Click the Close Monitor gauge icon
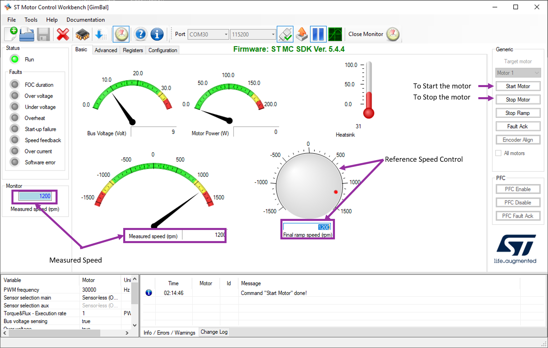 [393, 34]
